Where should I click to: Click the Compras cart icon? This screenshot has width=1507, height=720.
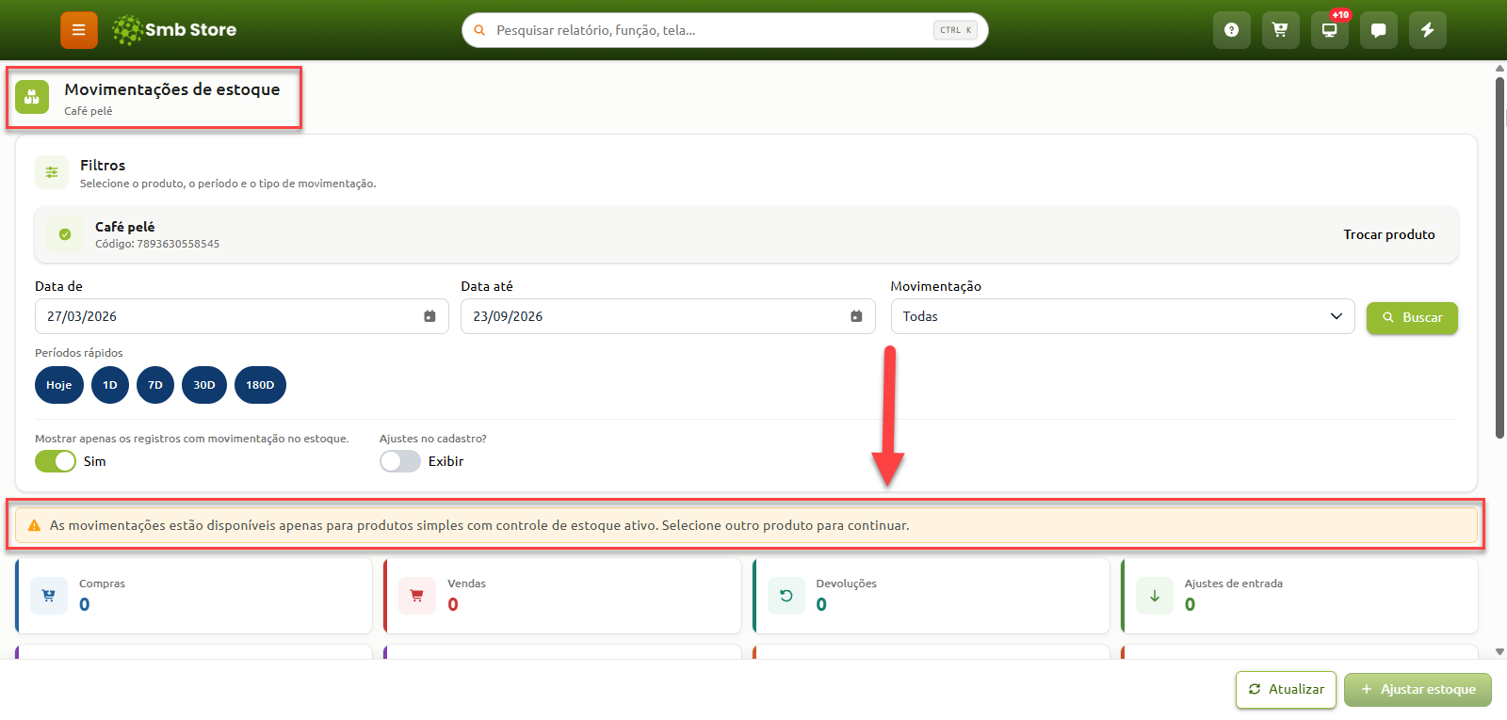[49, 596]
